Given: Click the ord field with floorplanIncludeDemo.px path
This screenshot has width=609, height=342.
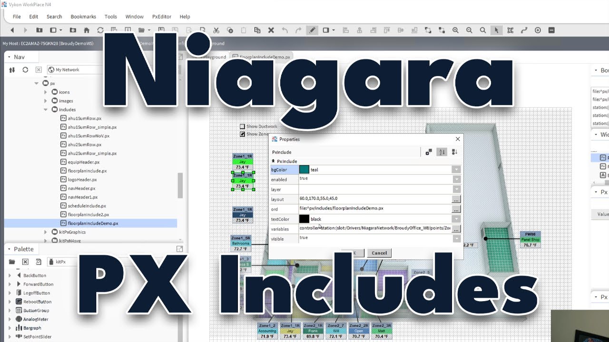Looking at the screenshot, I should click(375, 209).
